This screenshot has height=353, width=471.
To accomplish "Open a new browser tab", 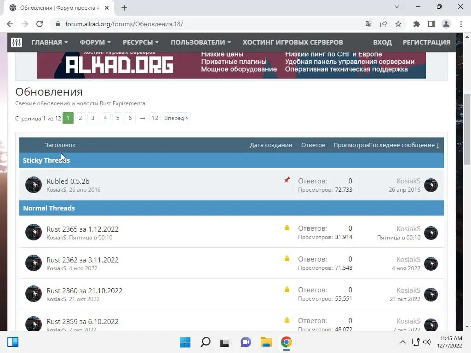I will click(124, 8).
